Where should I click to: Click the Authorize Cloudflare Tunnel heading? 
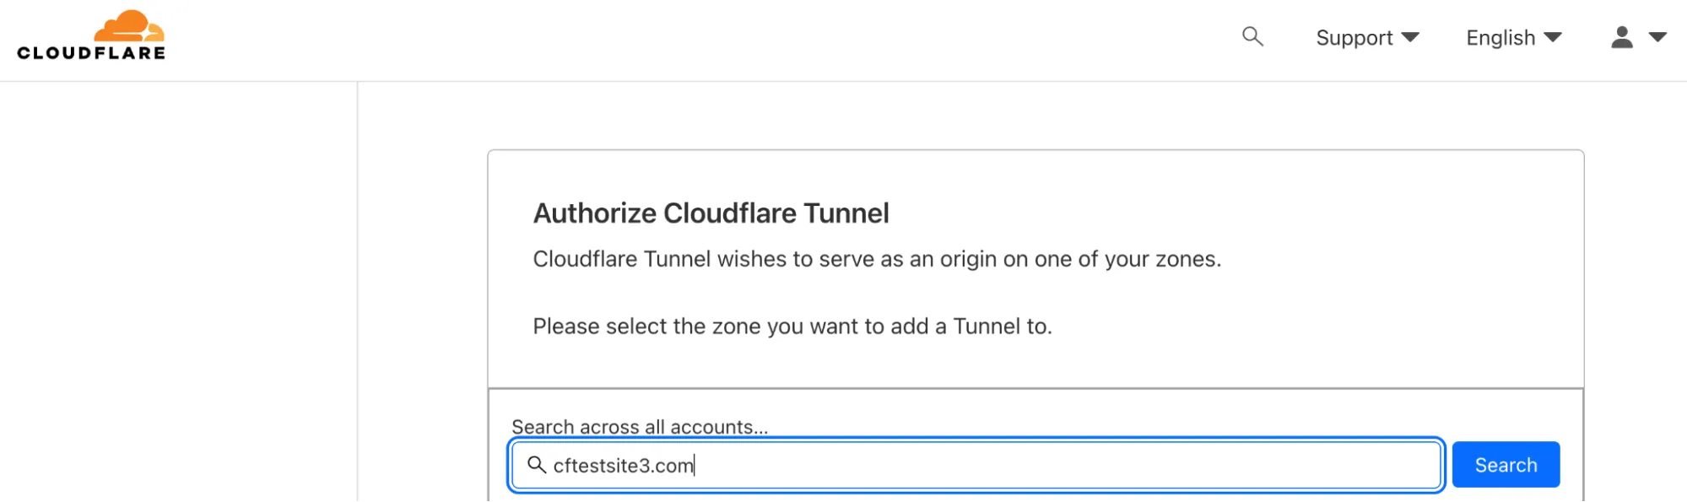pyautogui.click(x=711, y=213)
